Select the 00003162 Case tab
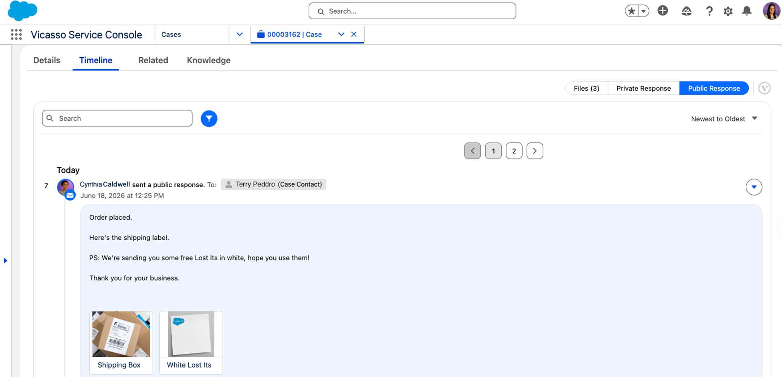Image resolution: width=782 pixels, height=377 pixels. [x=294, y=34]
